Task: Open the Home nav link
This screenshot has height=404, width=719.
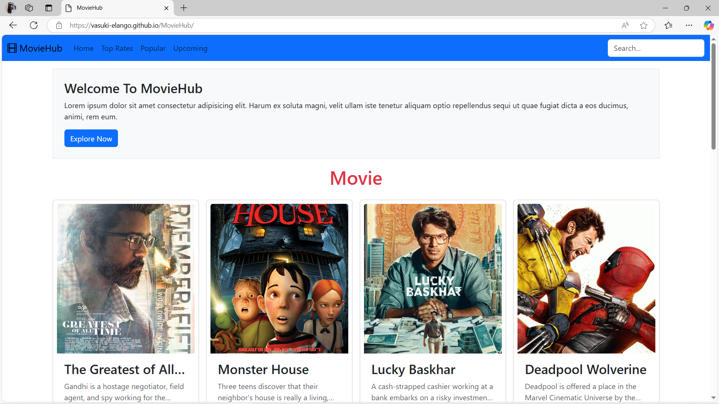Action: coord(84,48)
